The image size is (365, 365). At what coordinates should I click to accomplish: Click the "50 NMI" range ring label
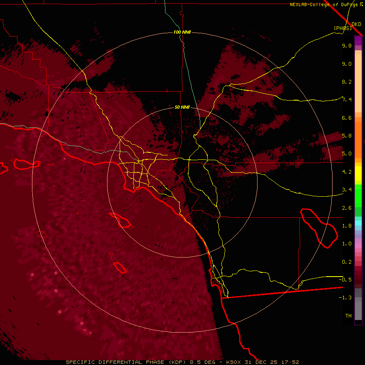182,107
